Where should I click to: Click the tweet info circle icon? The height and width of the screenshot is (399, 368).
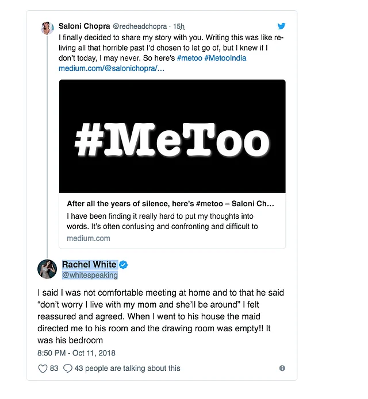(282, 368)
